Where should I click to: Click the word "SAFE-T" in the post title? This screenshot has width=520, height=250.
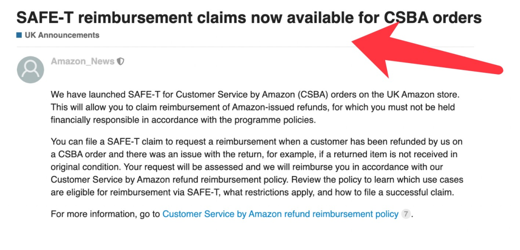pyautogui.click(x=45, y=17)
